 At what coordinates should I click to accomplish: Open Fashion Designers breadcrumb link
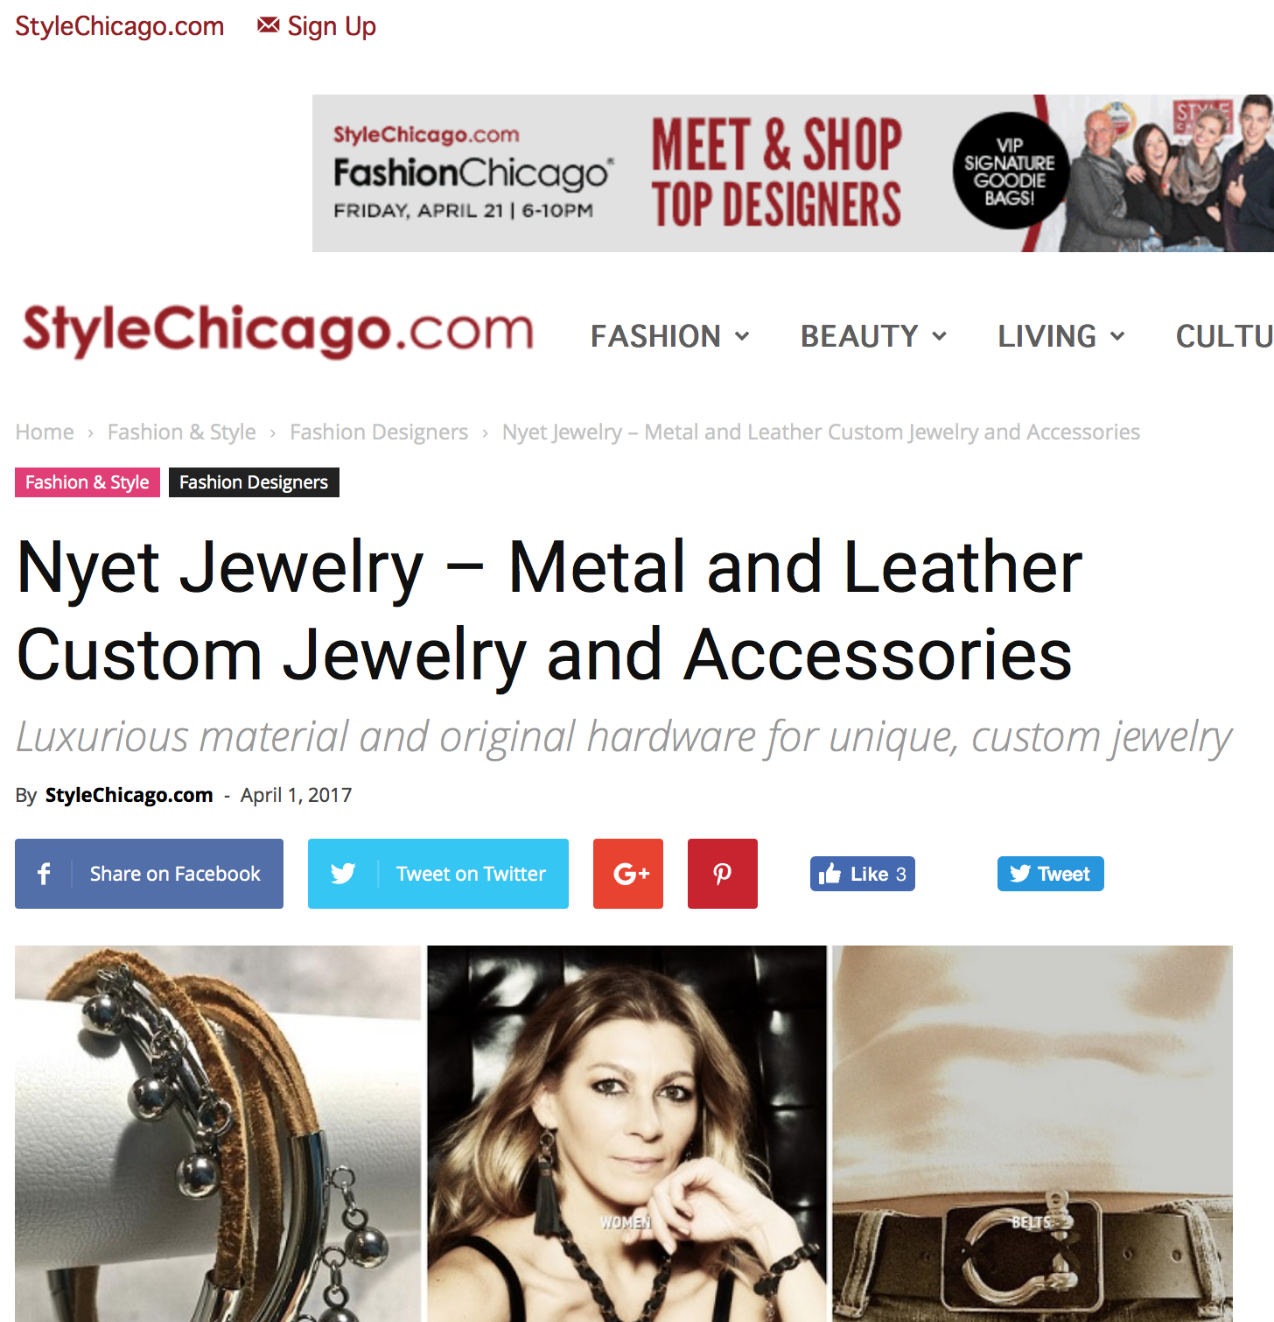coord(379,432)
